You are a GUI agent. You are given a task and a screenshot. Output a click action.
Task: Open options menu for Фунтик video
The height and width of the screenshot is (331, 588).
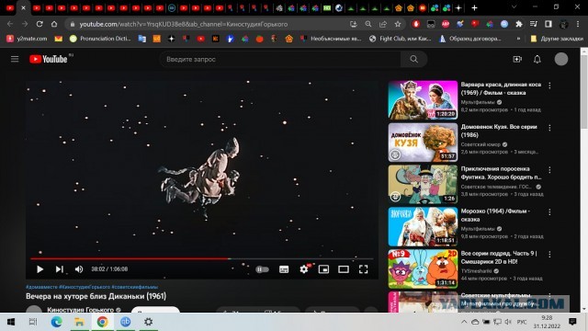pyautogui.click(x=549, y=170)
